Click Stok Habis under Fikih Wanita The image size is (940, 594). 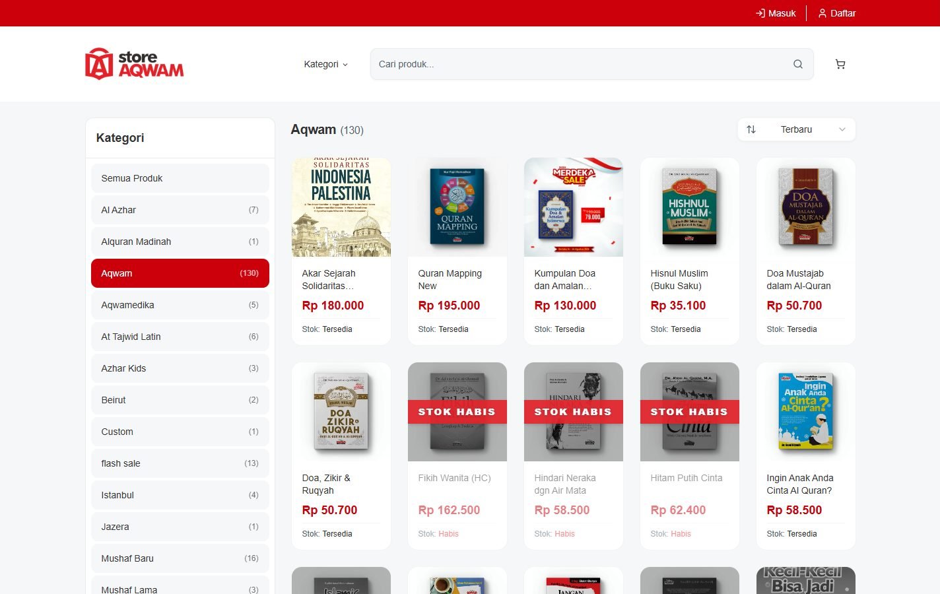[438, 534]
